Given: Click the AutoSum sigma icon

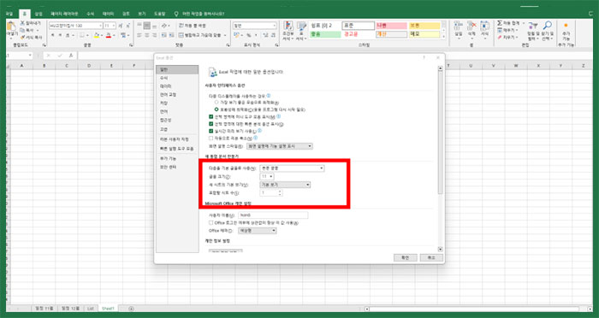Looking at the screenshot, I should 499,23.
